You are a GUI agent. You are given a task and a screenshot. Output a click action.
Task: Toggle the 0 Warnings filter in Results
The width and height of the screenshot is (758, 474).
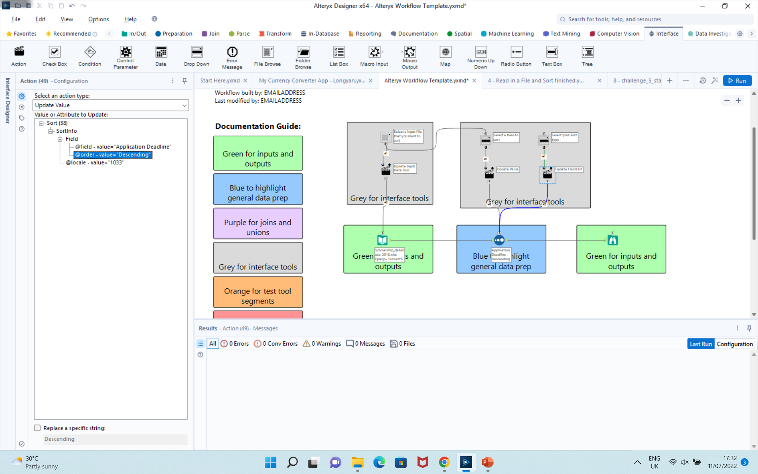(x=321, y=344)
